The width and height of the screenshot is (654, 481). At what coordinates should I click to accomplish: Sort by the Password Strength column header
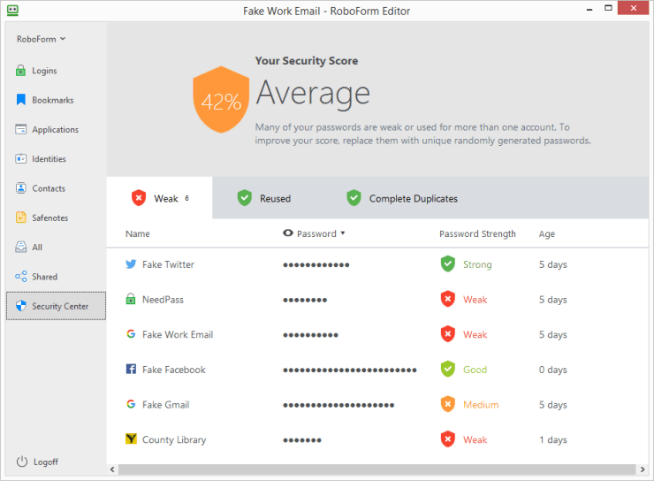477,234
